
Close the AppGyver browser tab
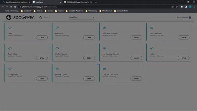60,2
